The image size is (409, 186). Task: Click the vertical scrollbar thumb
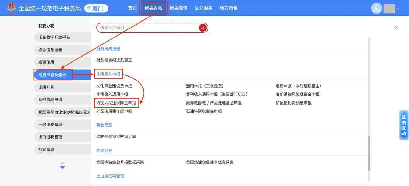point(369,154)
